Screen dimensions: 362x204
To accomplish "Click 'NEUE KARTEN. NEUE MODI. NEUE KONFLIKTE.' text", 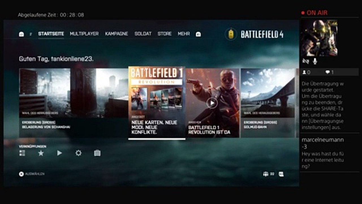I will click(x=154, y=127).
